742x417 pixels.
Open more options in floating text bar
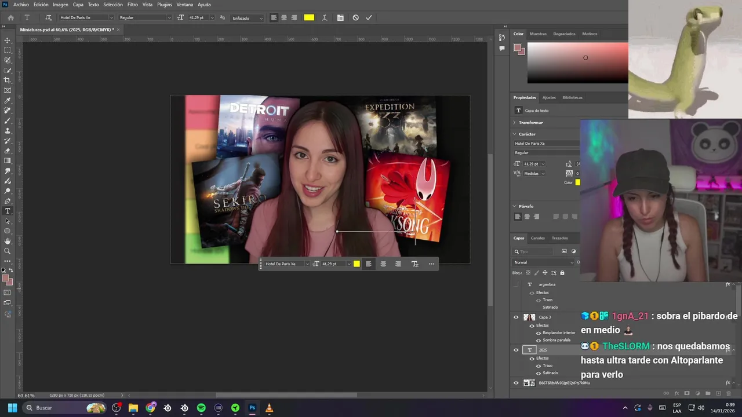(x=431, y=264)
